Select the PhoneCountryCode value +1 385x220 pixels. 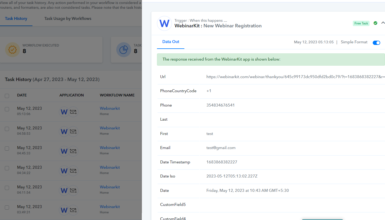click(x=209, y=91)
